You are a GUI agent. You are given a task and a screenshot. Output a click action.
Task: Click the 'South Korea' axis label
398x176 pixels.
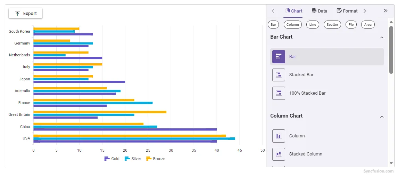click(19, 31)
